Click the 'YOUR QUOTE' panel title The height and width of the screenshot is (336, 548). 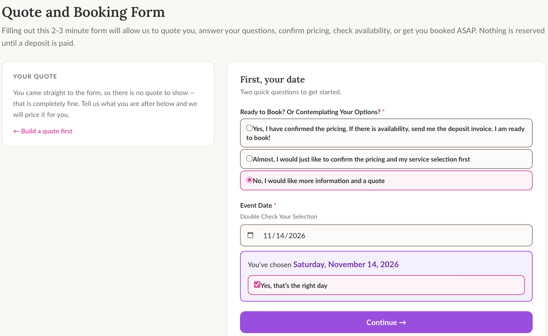coord(35,77)
